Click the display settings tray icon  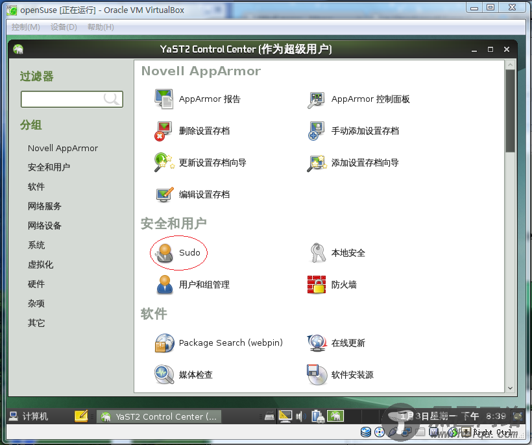tap(285, 416)
